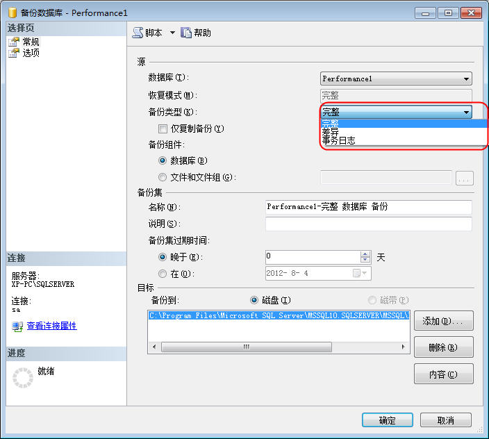Click 内容 to view destination contents
Image resolution: width=489 pixels, height=439 pixels.
[x=443, y=374]
